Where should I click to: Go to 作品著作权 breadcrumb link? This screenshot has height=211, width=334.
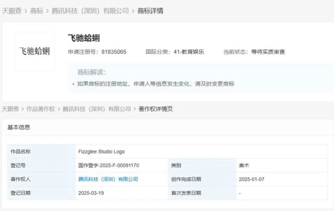(x=41, y=109)
